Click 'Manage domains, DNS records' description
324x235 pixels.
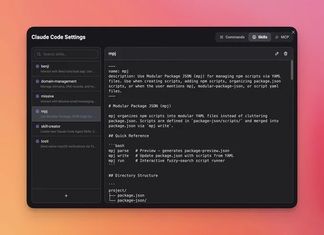tap(68, 86)
